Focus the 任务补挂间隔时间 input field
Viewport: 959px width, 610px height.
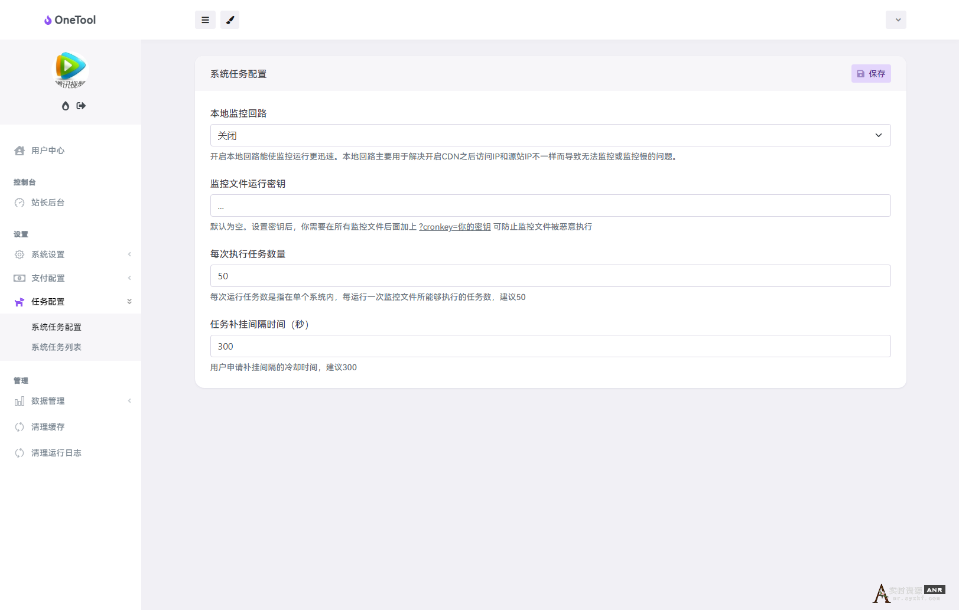point(550,346)
